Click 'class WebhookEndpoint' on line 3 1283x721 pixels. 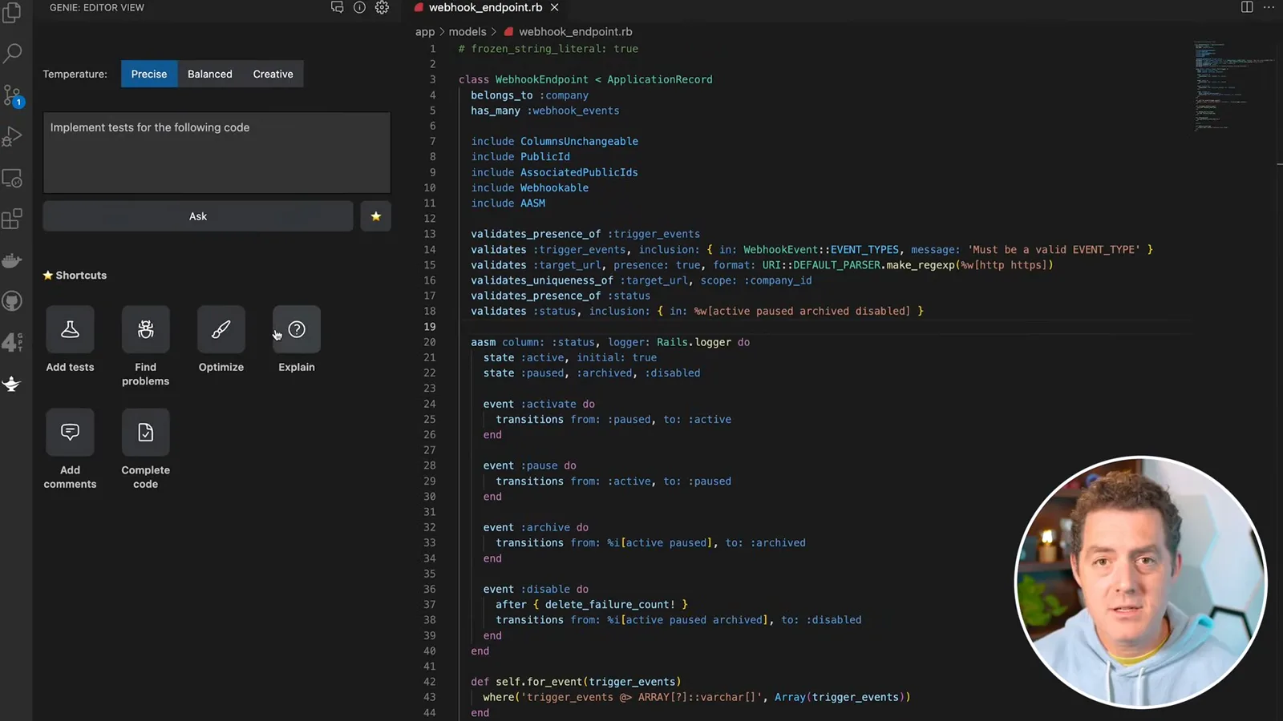[523, 79]
